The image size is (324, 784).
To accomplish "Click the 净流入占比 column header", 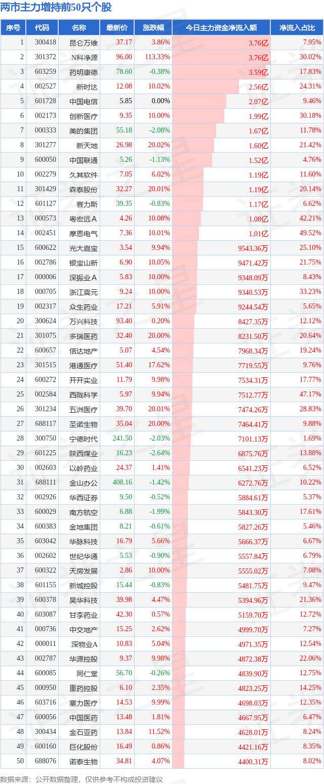I will 297,28.
